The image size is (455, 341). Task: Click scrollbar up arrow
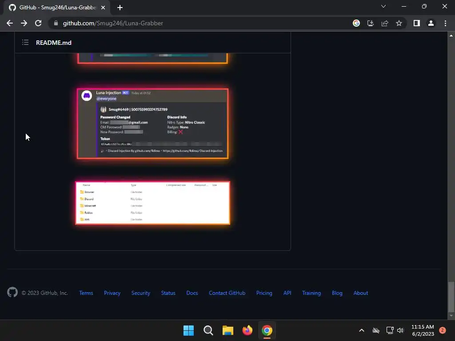pos(451,36)
